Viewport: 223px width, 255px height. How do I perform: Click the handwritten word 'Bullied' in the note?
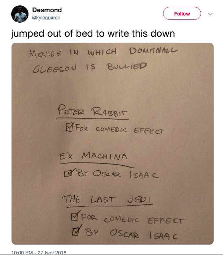[127, 66]
